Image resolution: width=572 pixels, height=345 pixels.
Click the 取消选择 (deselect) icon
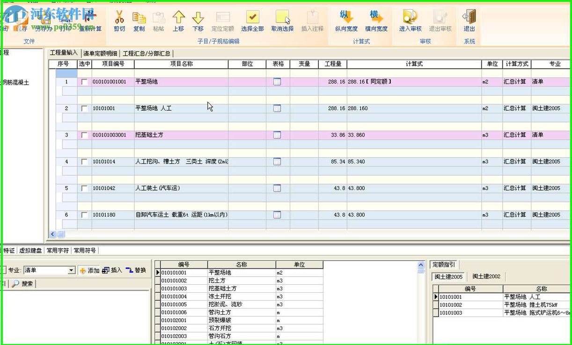click(282, 18)
